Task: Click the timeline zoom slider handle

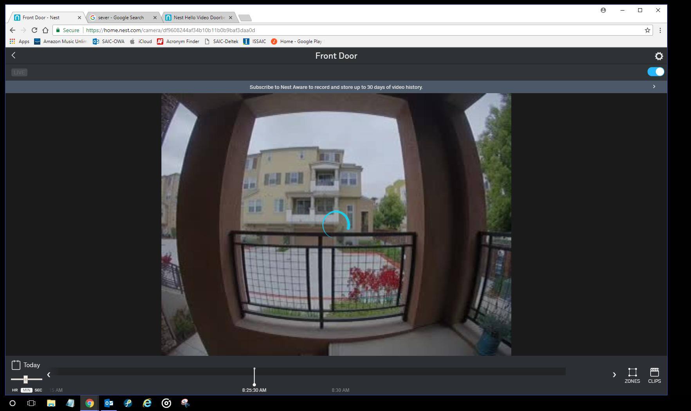Action: 25,379
